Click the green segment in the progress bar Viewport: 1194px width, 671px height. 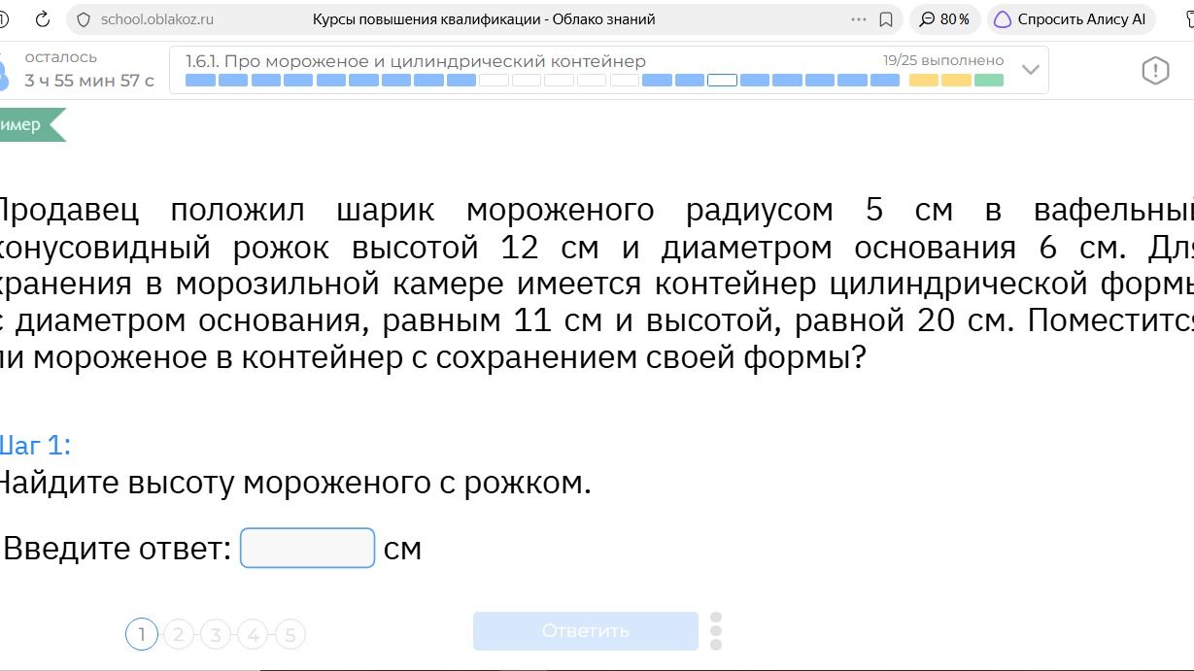pyautogui.click(x=989, y=81)
